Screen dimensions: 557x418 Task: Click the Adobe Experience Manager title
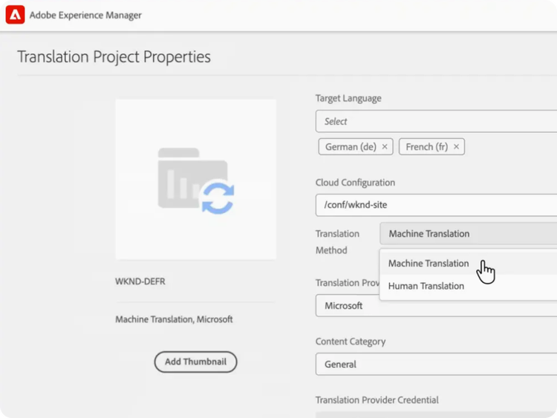85,15
